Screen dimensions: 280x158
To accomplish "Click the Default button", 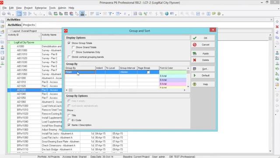I will (203, 75).
